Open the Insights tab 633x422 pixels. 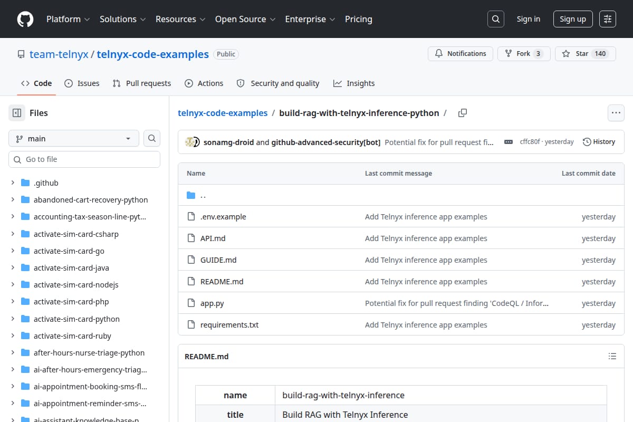coord(354,83)
